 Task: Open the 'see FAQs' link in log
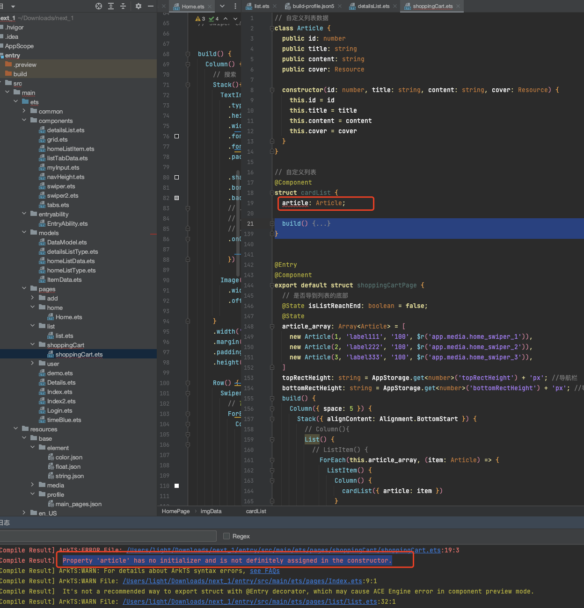[x=264, y=571]
